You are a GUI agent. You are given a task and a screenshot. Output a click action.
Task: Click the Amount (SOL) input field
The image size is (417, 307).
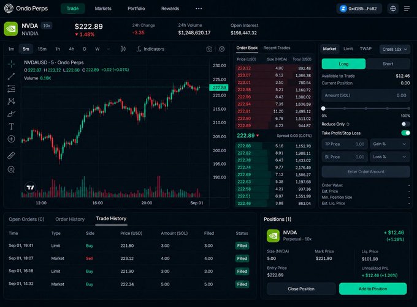pyautogui.click(x=366, y=95)
